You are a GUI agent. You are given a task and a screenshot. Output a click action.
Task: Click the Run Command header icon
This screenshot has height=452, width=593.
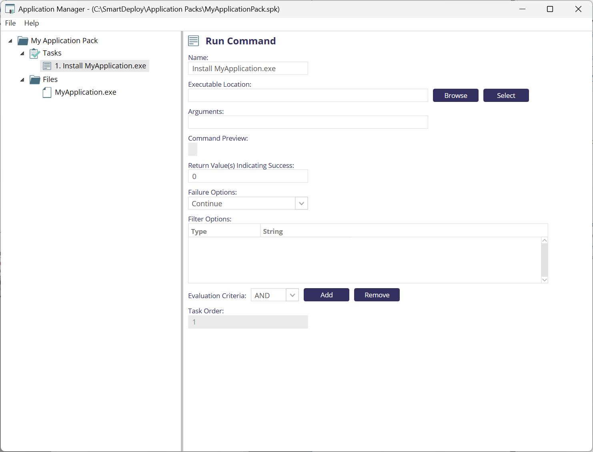(x=194, y=41)
